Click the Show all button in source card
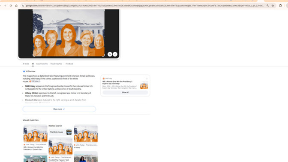The image size is (288, 162). click(x=125, y=93)
